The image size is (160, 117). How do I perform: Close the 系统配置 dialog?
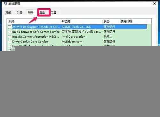click(155, 4)
